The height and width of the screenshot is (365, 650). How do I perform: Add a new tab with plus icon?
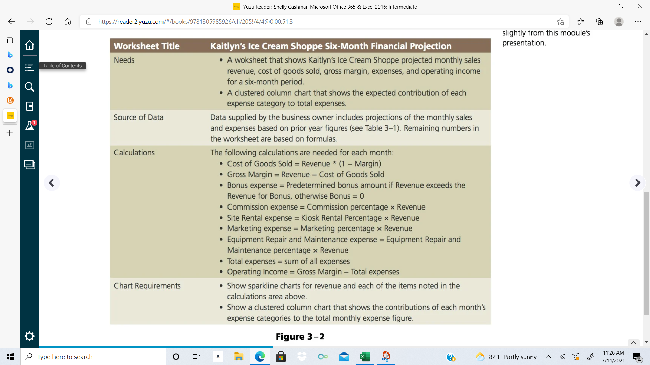(10, 133)
